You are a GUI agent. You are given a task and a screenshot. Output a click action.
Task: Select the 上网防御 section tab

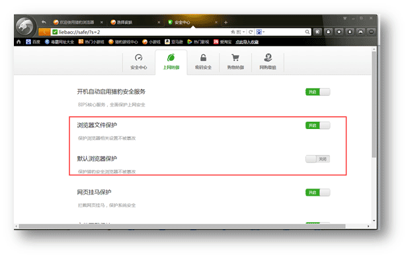click(171, 62)
